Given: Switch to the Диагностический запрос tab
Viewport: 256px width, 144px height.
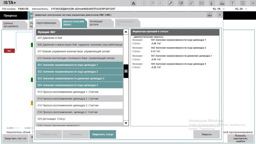Looking at the screenshot, I should click(74, 23).
